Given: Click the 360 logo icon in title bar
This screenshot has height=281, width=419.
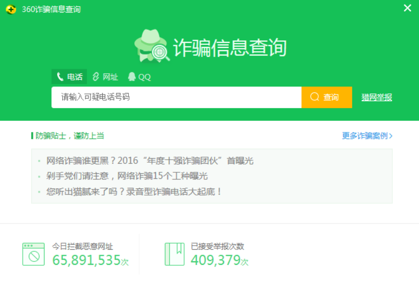Looking at the screenshot, I should pos(11,9).
